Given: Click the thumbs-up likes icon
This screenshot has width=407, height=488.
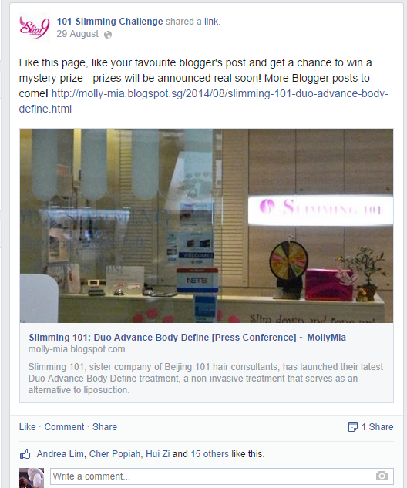Looking at the screenshot, I should (x=25, y=454).
